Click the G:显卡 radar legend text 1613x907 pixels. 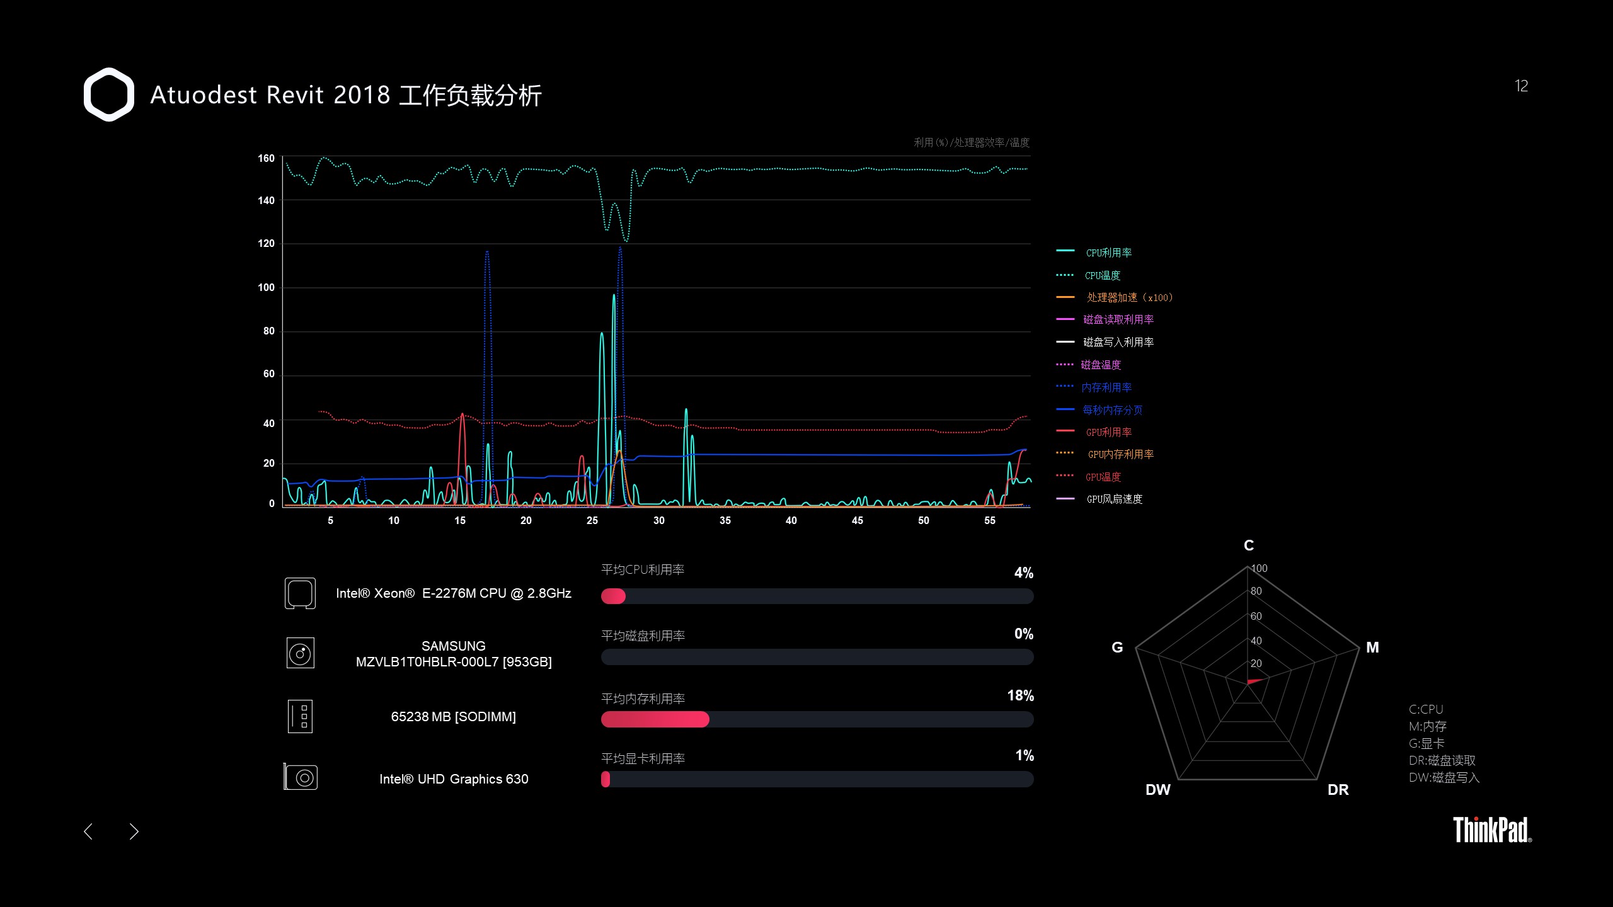[x=1426, y=743]
